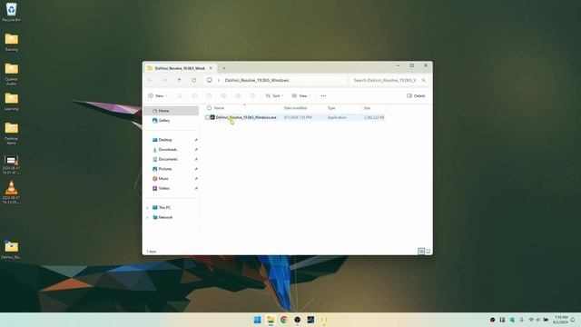Open the View dropdown

click(300, 95)
